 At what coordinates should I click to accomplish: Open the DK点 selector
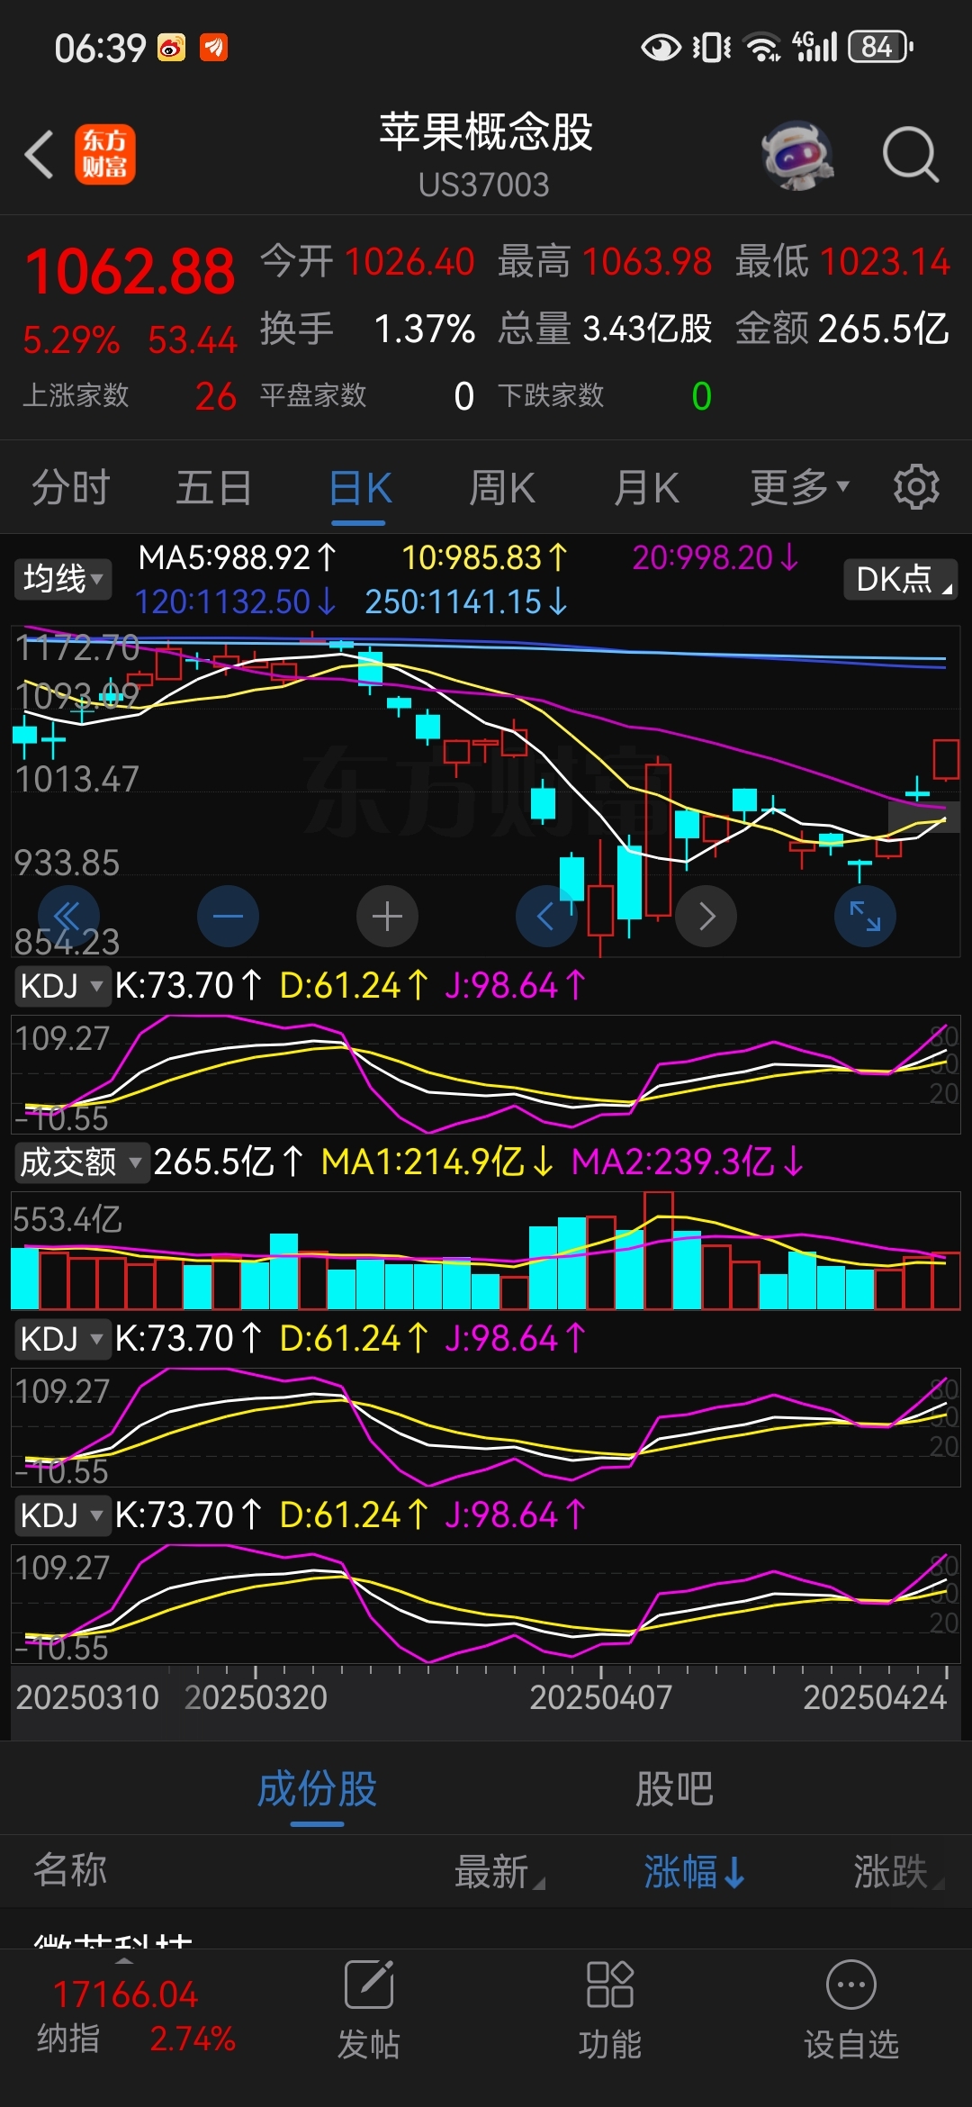900,579
